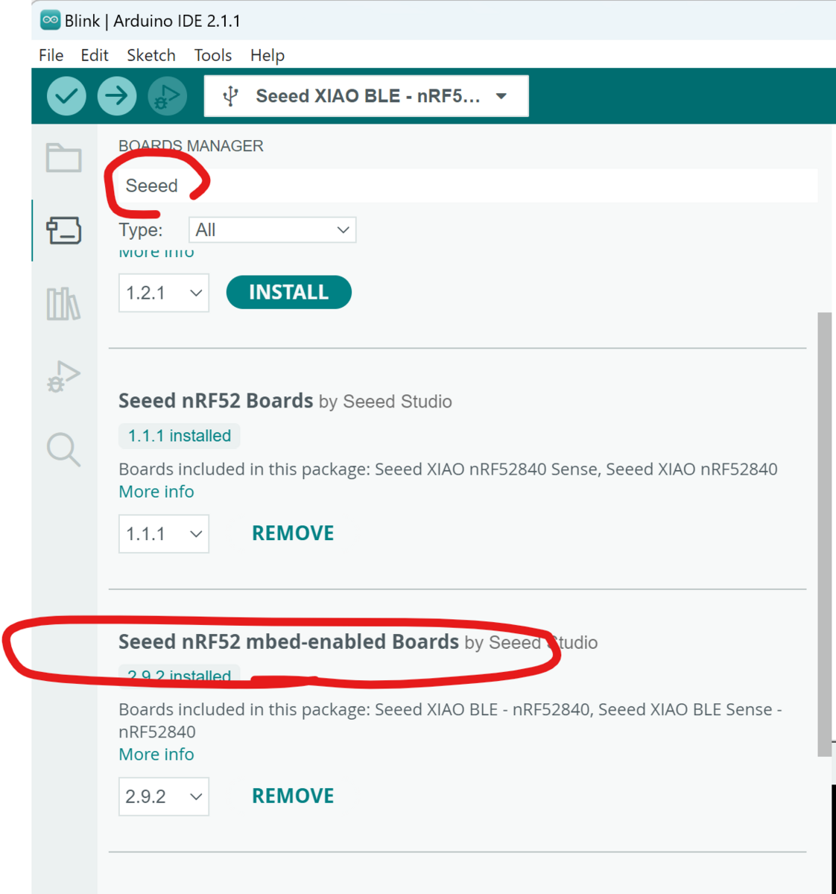Open the 1.2.1 version dropdown
Viewport: 836px width, 894px height.
(x=164, y=293)
